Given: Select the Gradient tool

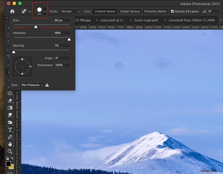Looking at the screenshot, I should point(10,108).
